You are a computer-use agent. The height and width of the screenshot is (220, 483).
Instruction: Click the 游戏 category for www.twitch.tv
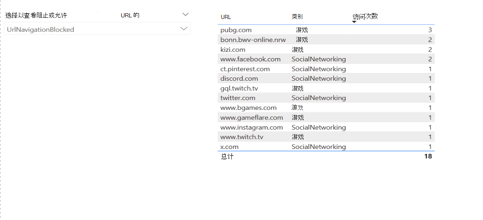297,137
